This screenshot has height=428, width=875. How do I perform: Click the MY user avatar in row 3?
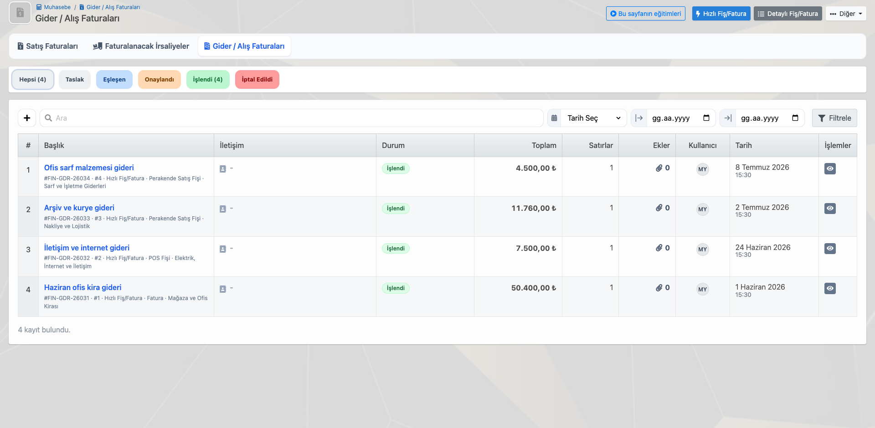click(x=702, y=249)
